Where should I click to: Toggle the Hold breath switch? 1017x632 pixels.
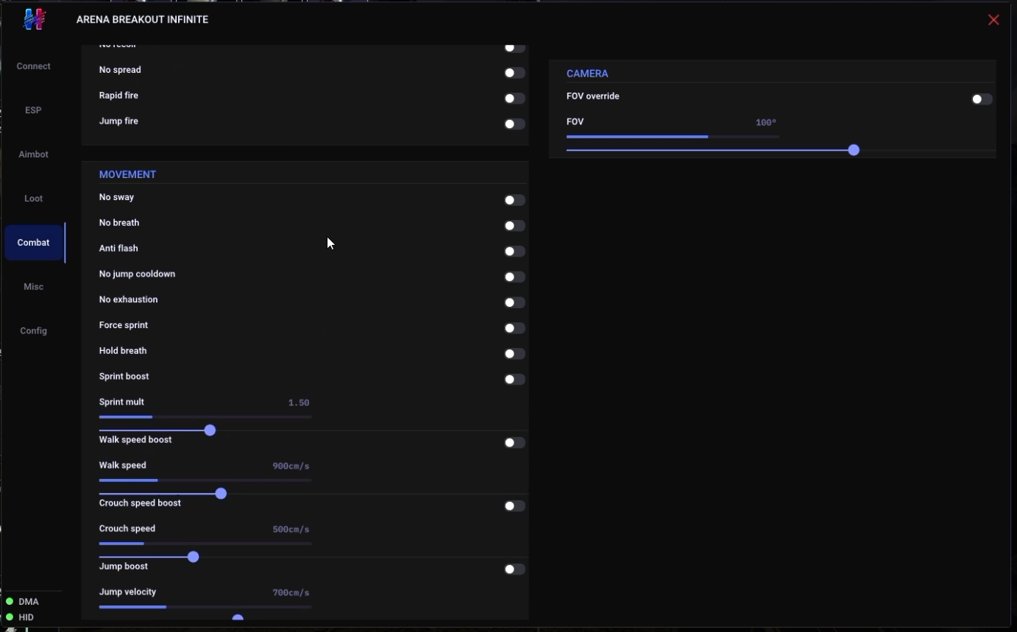coord(514,354)
